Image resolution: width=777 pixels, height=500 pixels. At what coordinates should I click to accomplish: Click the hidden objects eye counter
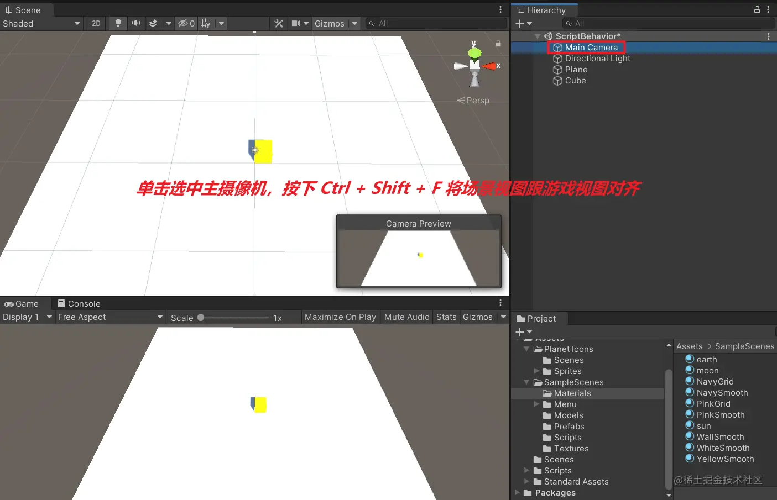(x=186, y=23)
